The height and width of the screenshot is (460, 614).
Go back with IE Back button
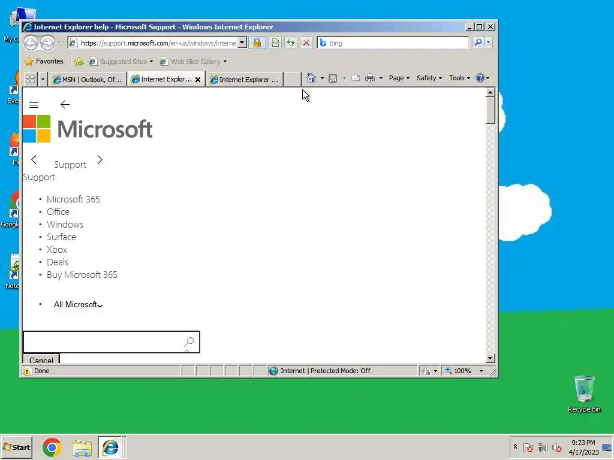[31, 43]
